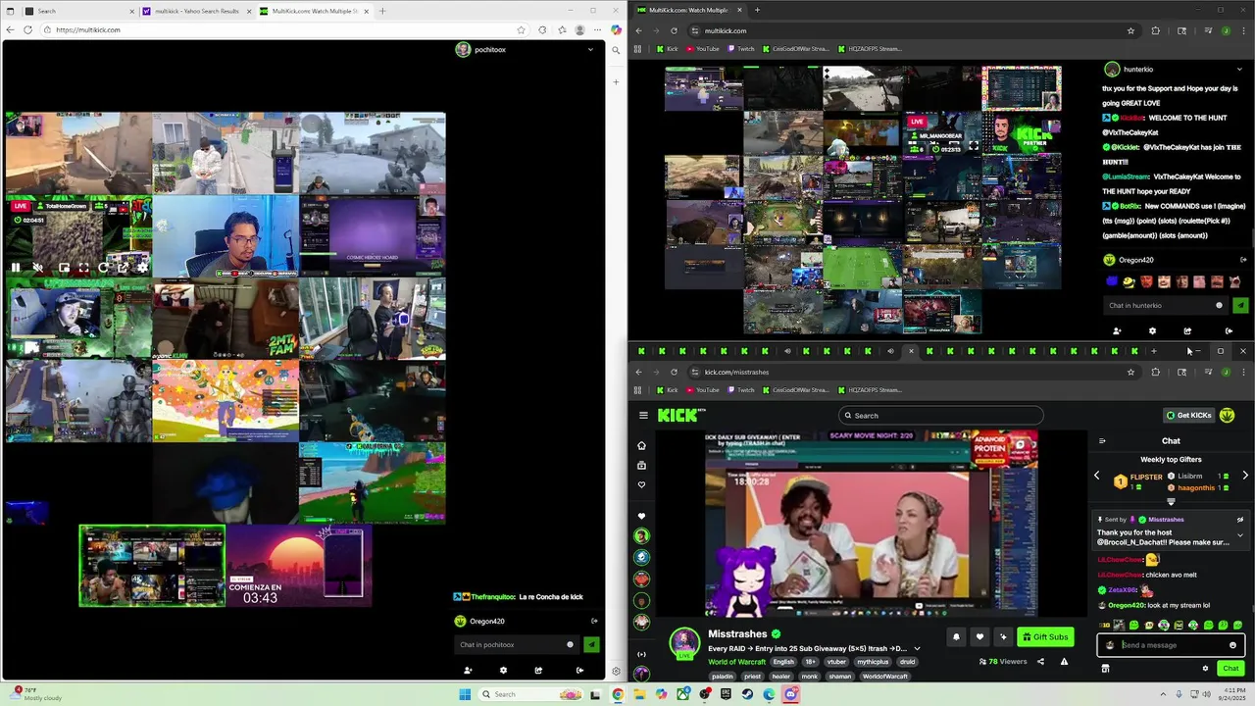Viewport: 1255px width, 706px height.
Task: Click green Chat send button
Action: click(1230, 669)
